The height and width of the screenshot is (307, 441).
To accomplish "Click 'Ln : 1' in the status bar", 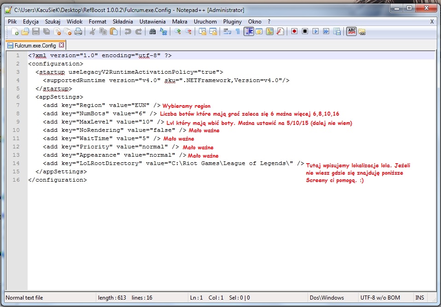I will 196,298.
